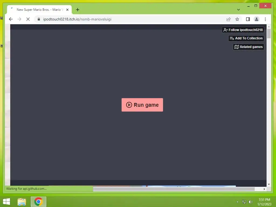Stop loading the page

point(28,19)
